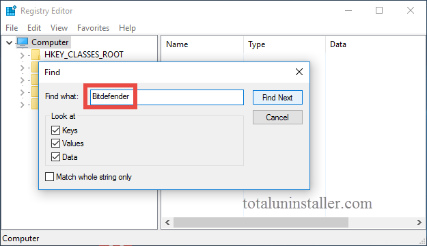Toggle the Keys checkbox

(x=55, y=131)
